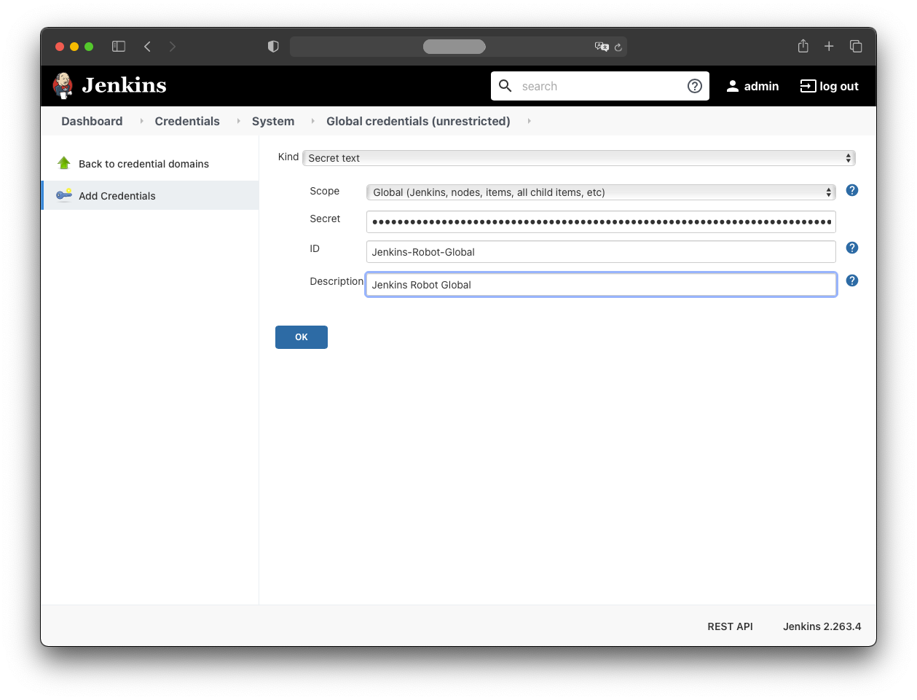
Task: Click into the Secret password field
Action: 600,221
